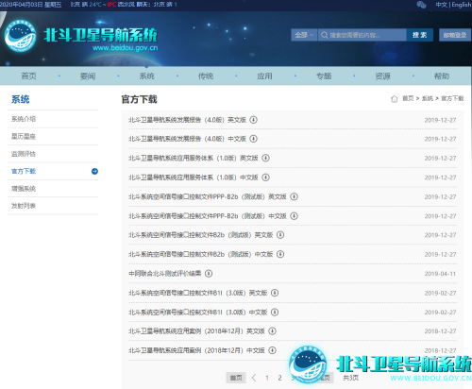The width and height of the screenshot is (472, 389).
Task: Click download icon for 应用案例 (2018年12月) 英文版
Action: pos(273,331)
